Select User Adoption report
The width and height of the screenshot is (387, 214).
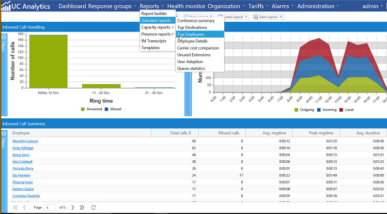[x=200, y=62]
